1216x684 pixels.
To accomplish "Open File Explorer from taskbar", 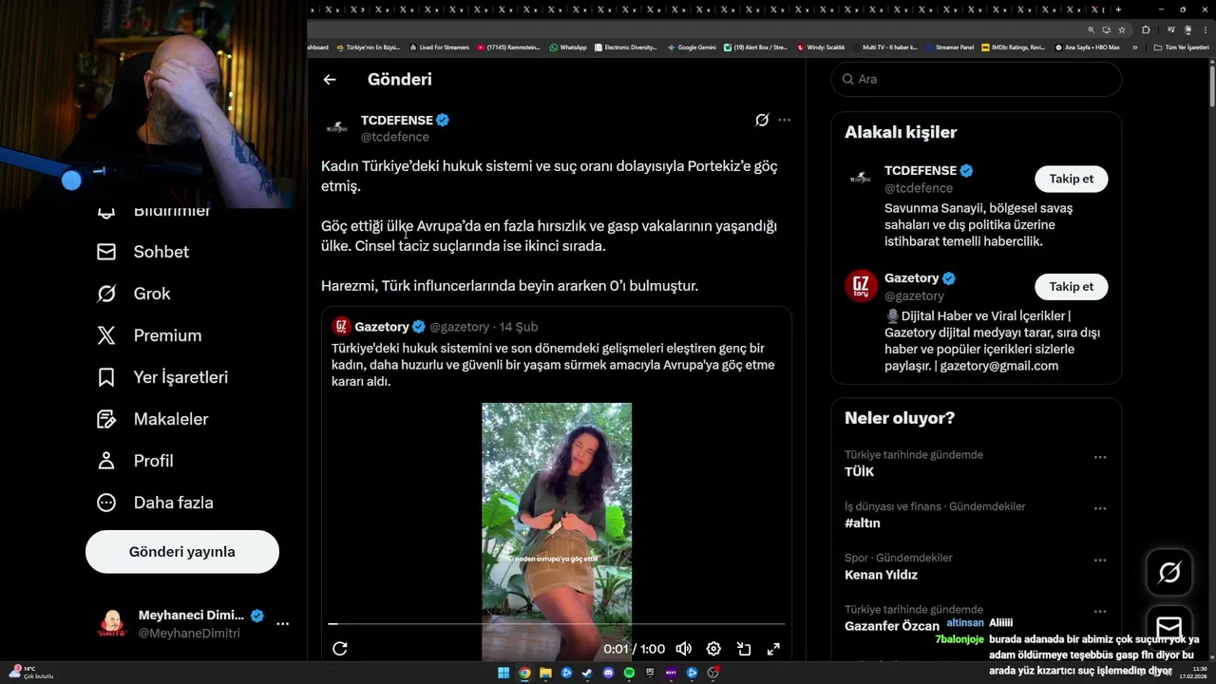I will [545, 673].
